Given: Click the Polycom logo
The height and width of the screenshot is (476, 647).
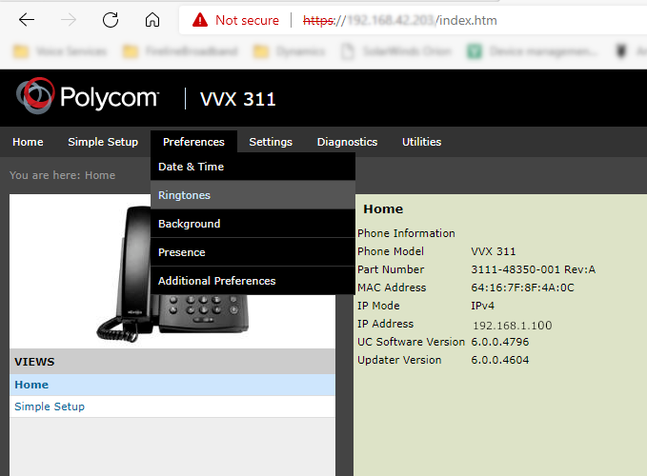Looking at the screenshot, I should click(x=88, y=96).
